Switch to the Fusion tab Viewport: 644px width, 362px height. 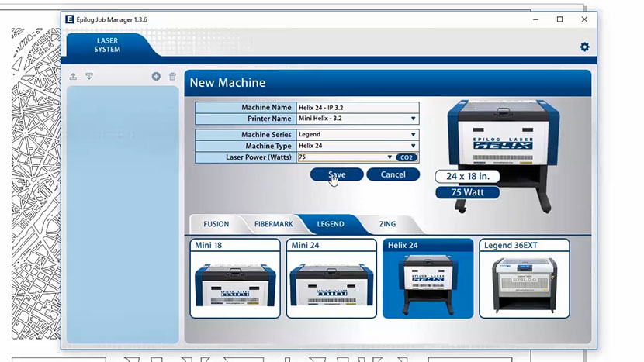pos(216,224)
